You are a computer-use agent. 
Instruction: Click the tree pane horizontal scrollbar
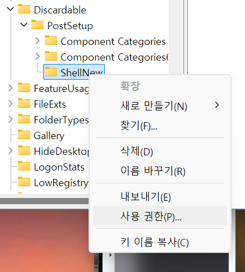point(44,201)
